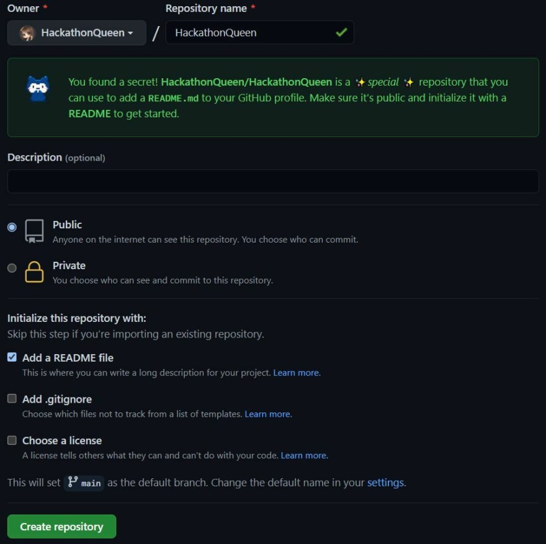The width and height of the screenshot is (546, 544).
Task: Click the HackathonQueen avatar icon
Action: 27,33
